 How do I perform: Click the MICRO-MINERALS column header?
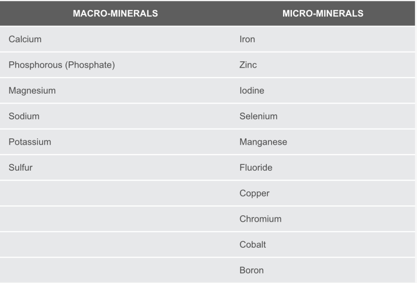pyautogui.click(x=323, y=14)
